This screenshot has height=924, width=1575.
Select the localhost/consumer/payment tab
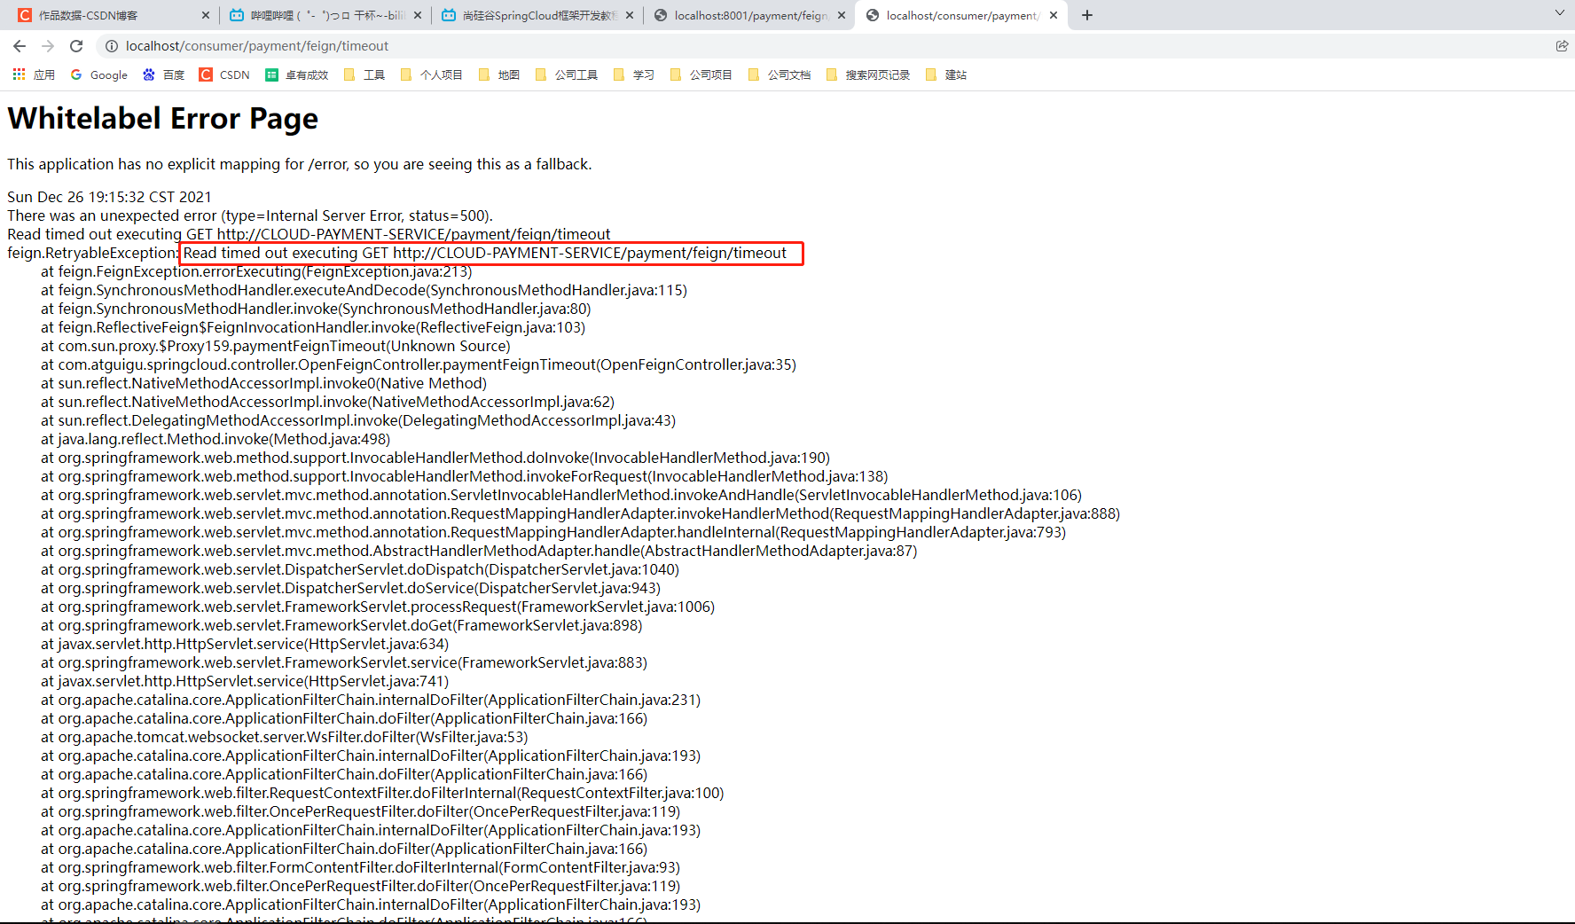pyautogui.click(x=961, y=15)
